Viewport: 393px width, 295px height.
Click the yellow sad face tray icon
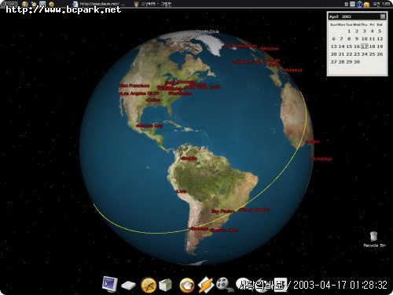pos(366,4)
